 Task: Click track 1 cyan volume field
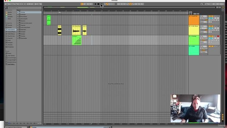click(211, 18)
